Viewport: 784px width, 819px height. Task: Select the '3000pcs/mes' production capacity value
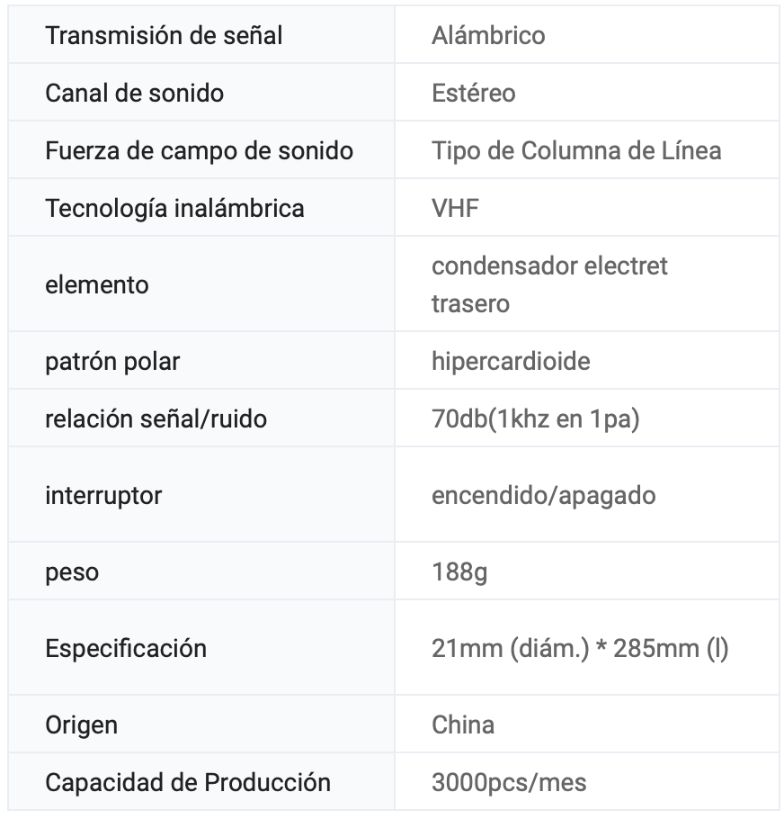508,782
